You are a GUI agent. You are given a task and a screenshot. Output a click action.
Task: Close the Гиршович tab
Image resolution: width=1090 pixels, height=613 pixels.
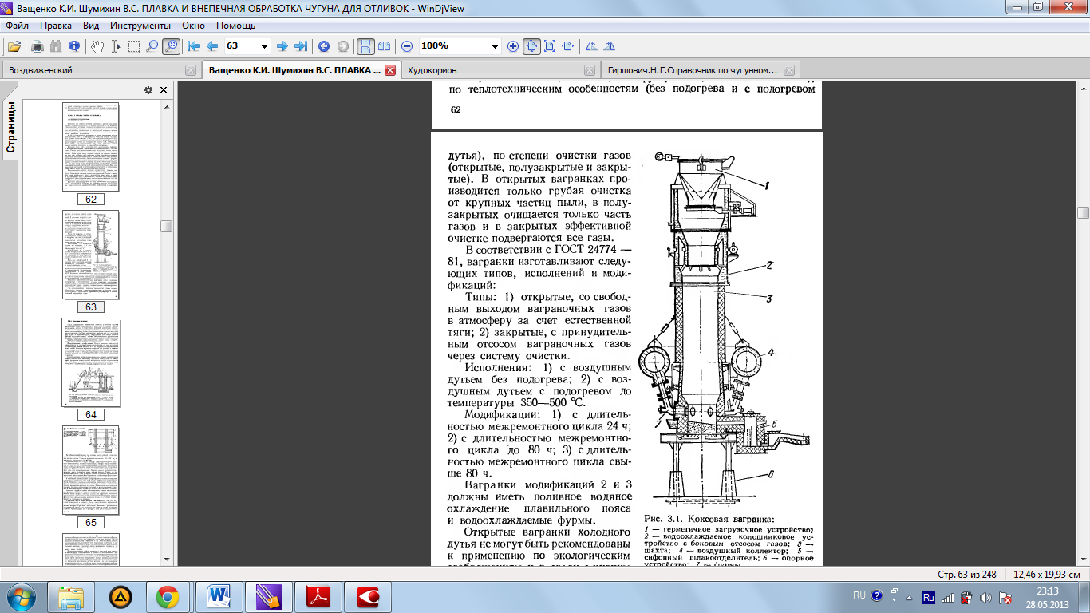[x=790, y=70]
